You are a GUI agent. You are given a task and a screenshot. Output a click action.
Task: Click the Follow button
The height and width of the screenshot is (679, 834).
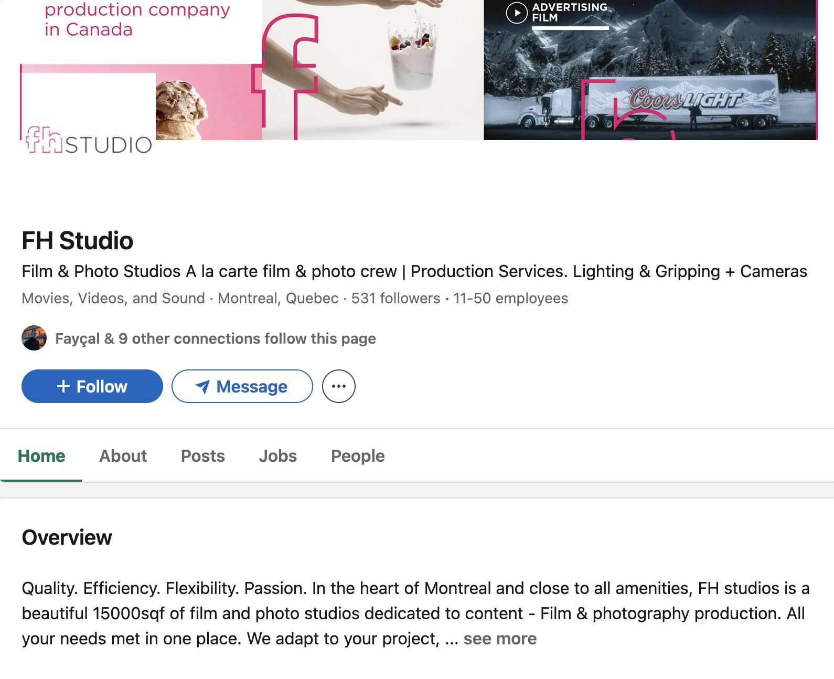click(92, 386)
